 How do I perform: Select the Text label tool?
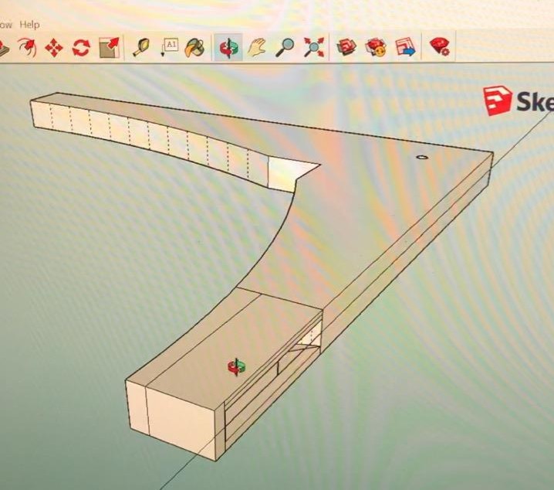pos(169,47)
